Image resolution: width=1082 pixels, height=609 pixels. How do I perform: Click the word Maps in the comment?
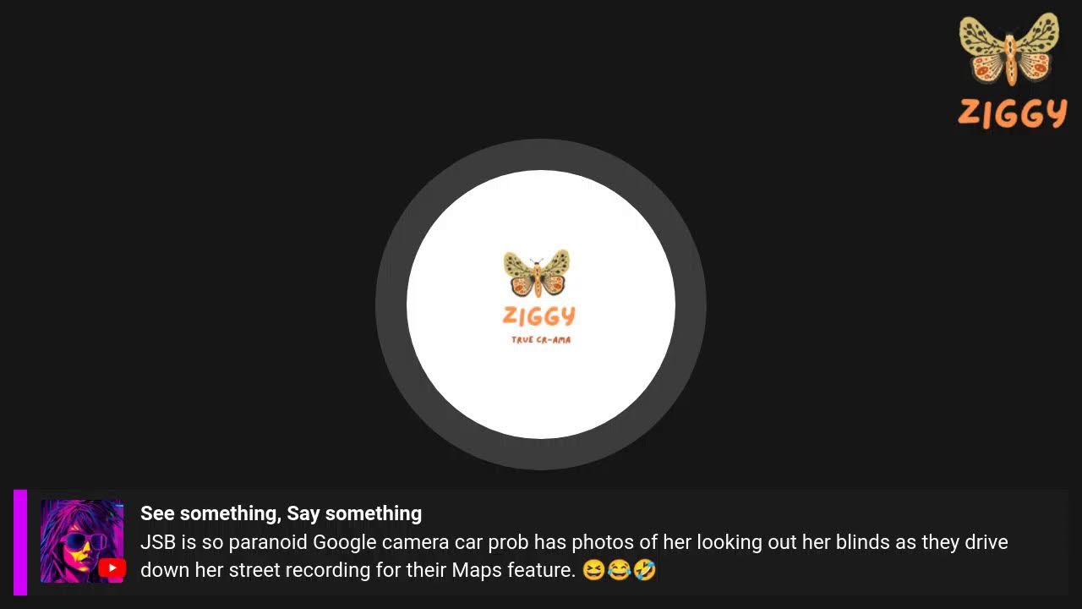[477, 570]
